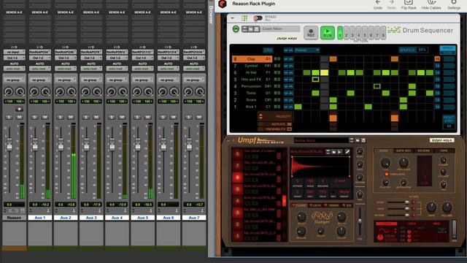Viewport: 467px width, 263px height.
Task: Click Umpf save patch disk icon
Action: pos(363,140)
